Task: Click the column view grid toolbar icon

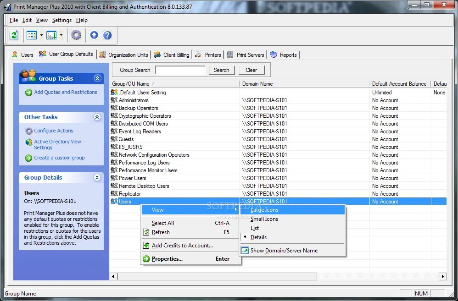Action: pyautogui.click(x=32, y=35)
